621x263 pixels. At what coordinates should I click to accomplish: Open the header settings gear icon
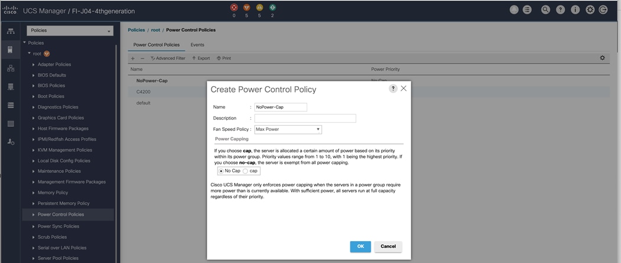tap(590, 10)
